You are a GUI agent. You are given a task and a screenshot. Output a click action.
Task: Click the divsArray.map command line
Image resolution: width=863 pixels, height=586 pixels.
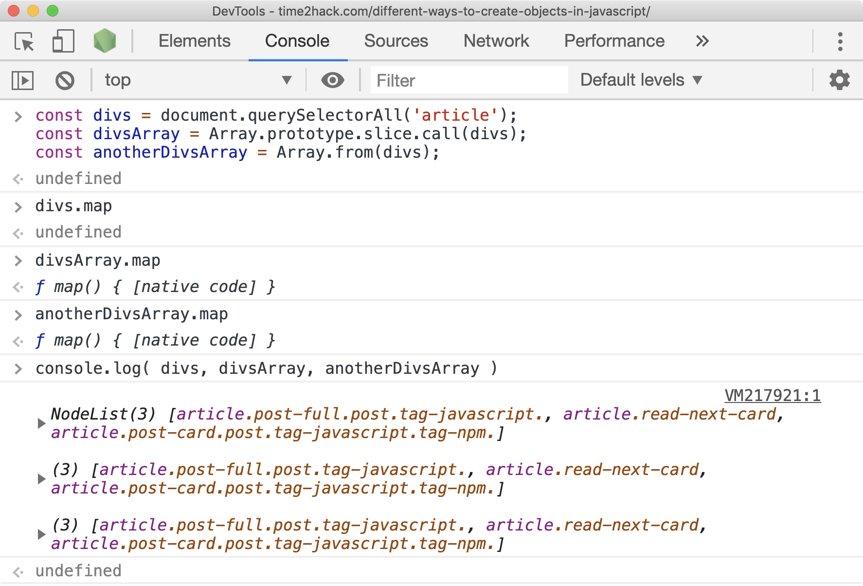pos(98,261)
